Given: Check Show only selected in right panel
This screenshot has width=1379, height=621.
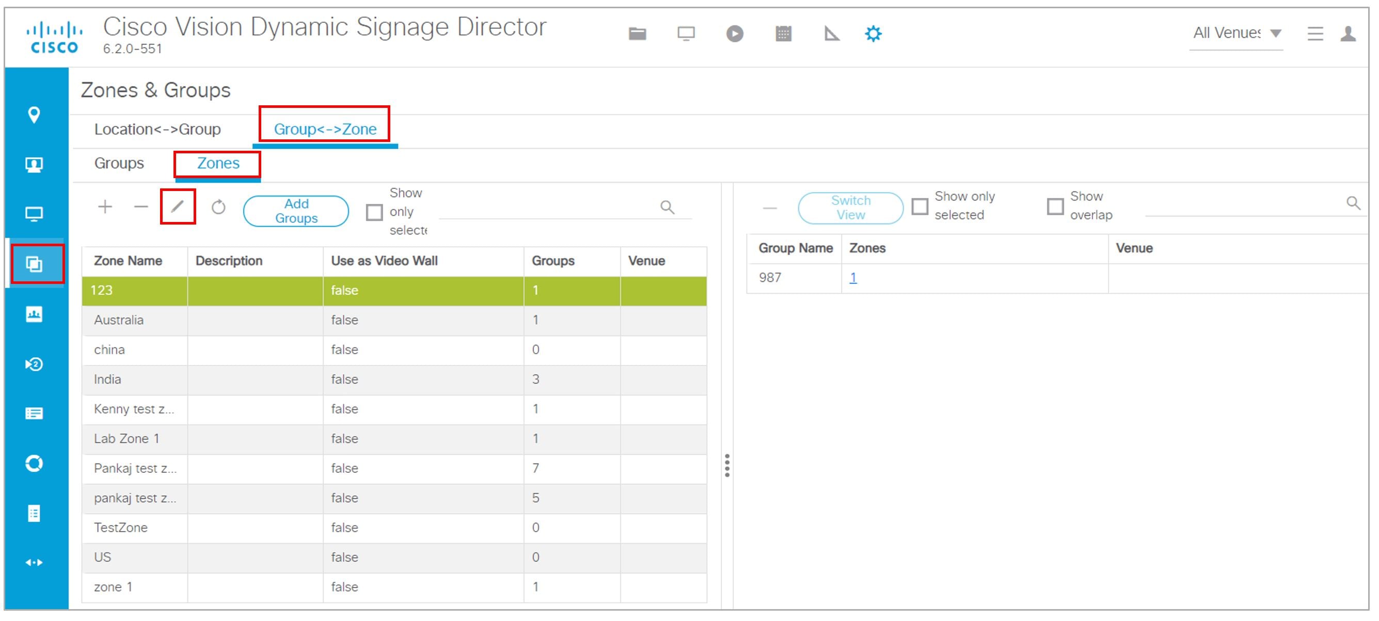Looking at the screenshot, I should [921, 206].
